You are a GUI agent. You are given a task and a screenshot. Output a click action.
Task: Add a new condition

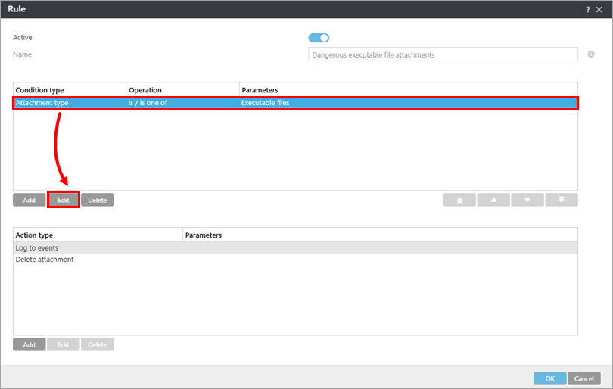(x=29, y=201)
